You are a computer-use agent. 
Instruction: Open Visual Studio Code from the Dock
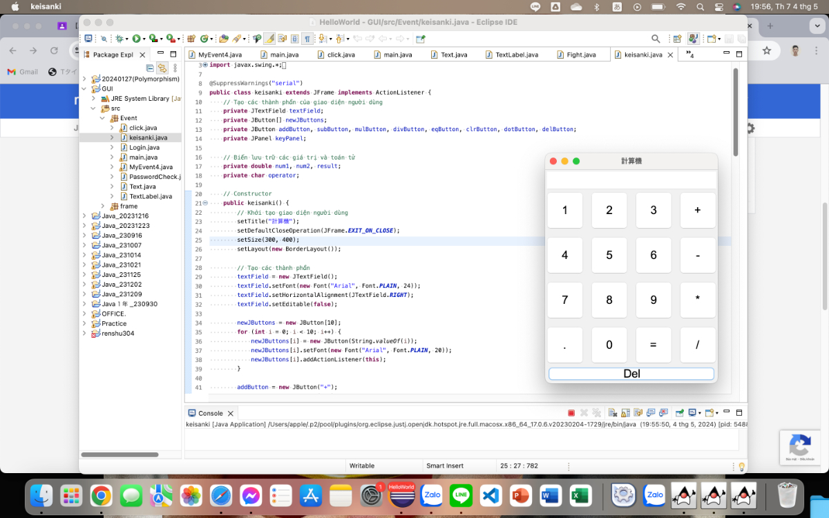pyautogui.click(x=490, y=495)
